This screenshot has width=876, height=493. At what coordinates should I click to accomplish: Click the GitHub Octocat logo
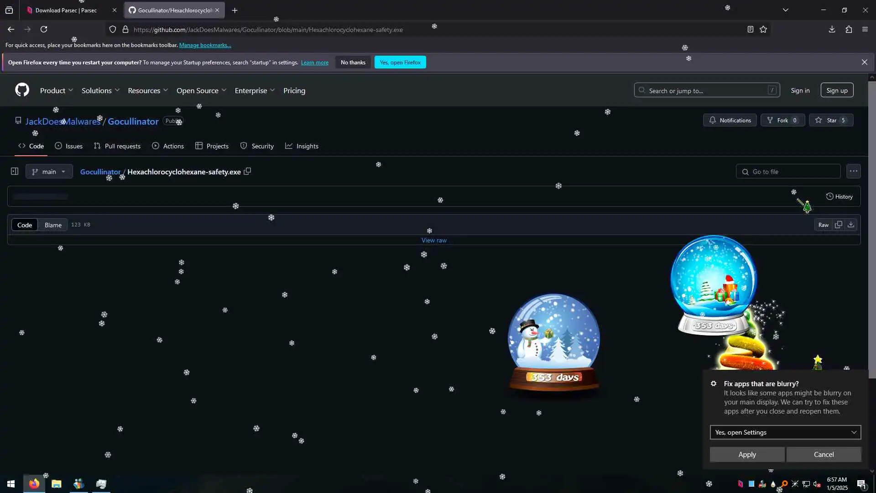22,90
